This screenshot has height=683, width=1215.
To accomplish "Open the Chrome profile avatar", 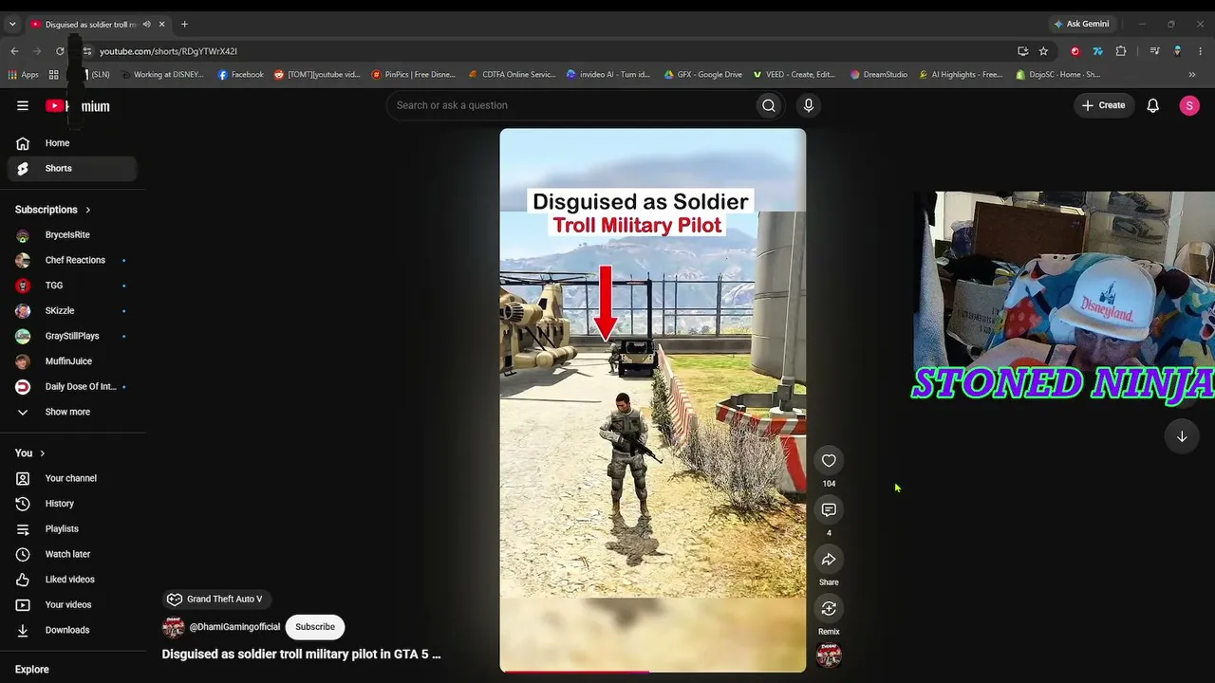I will tap(1177, 51).
